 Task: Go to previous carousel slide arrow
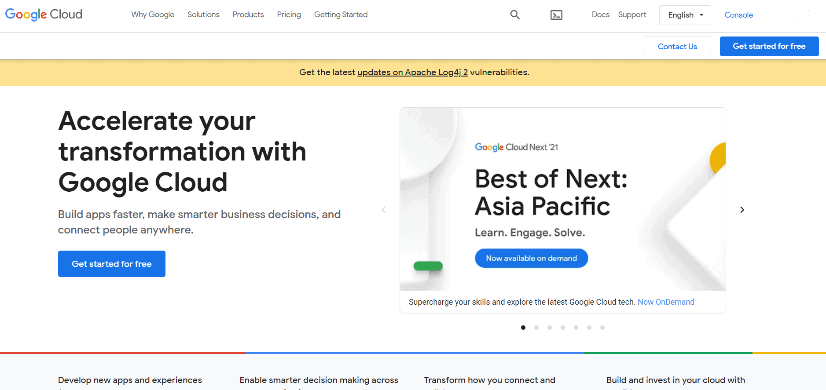pyautogui.click(x=384, y=210)
